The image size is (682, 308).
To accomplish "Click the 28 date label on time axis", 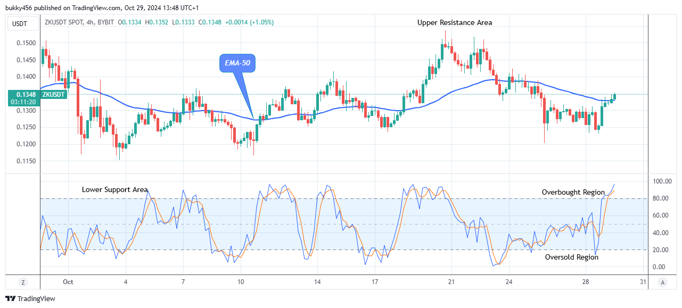I will (x=586, y=282).
